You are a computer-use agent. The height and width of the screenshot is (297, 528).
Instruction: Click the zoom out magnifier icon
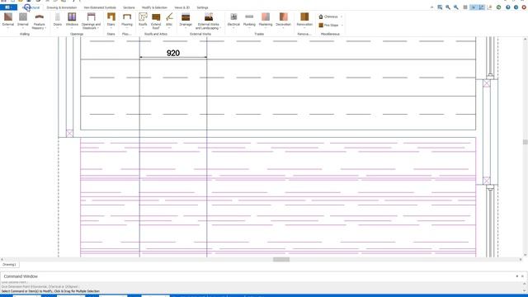[x=456, y=7]
